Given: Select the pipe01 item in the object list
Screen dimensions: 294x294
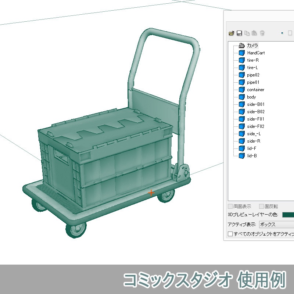Looking at the screenshot, I should [x=254, y=82].
